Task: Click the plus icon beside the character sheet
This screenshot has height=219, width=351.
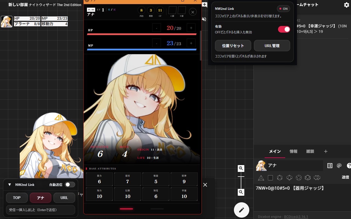Action: [205, 4]
